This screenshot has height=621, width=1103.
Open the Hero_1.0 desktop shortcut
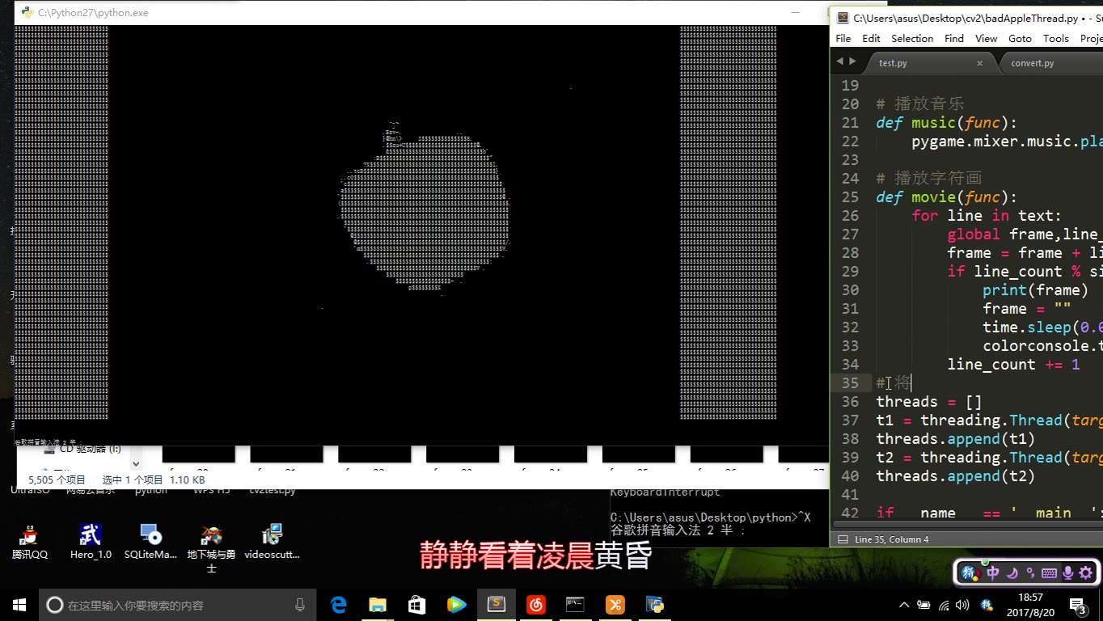click(91, 542)
